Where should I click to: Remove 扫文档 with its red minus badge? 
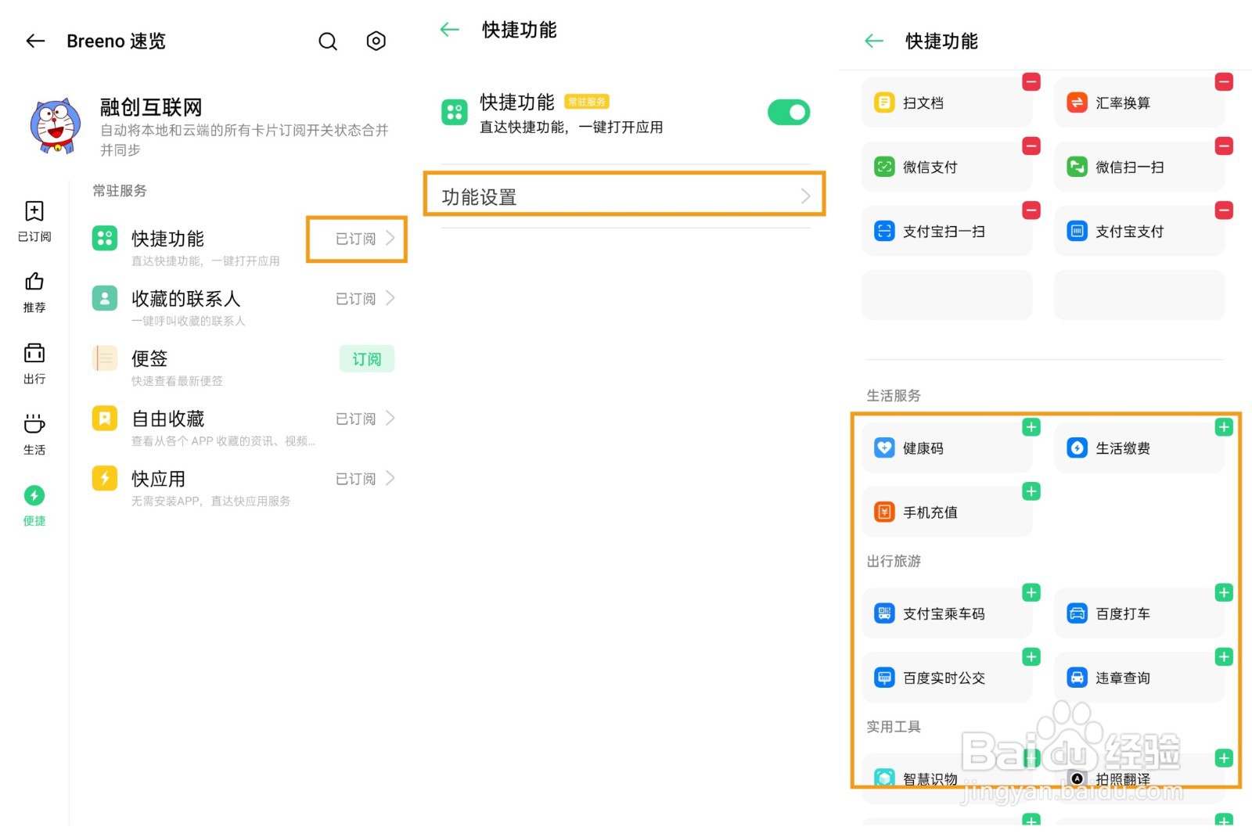click(x=1031, y=82)
